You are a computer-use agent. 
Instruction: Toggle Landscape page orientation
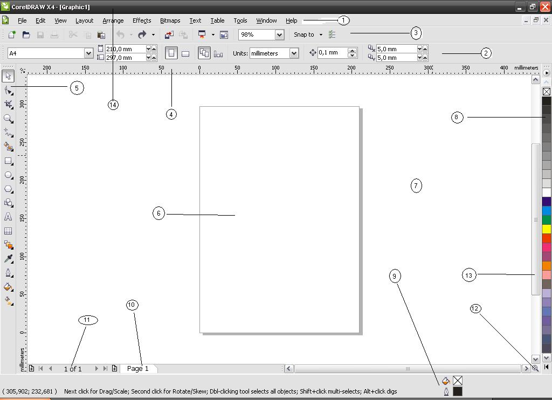[x=185, y=53]
